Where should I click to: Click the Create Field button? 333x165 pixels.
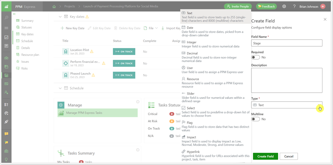[265, 156]
